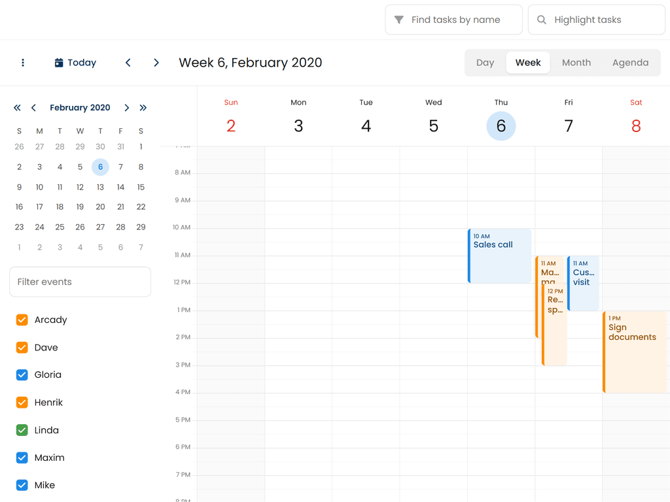Jump forward one year in mini calendar

pos(143,108)
